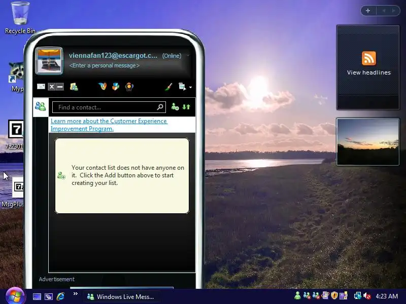Click the security shield tray icon
Screen dimensions: 406x304
pyautogui.click(x=334, y=296)
